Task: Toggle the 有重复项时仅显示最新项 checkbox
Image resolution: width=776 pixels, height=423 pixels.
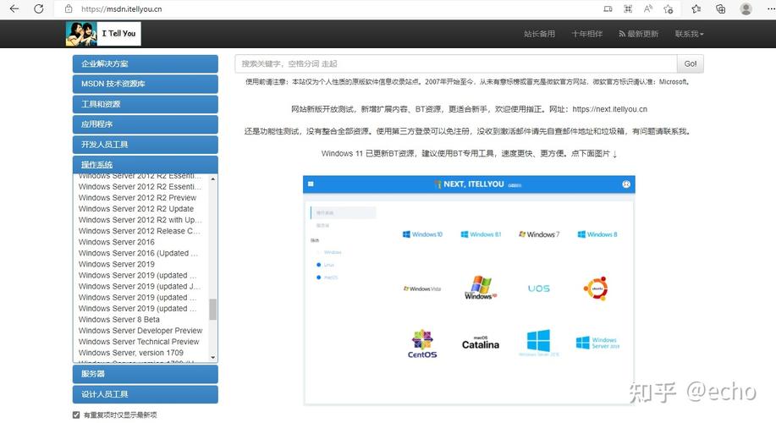Action: (76, 415)
